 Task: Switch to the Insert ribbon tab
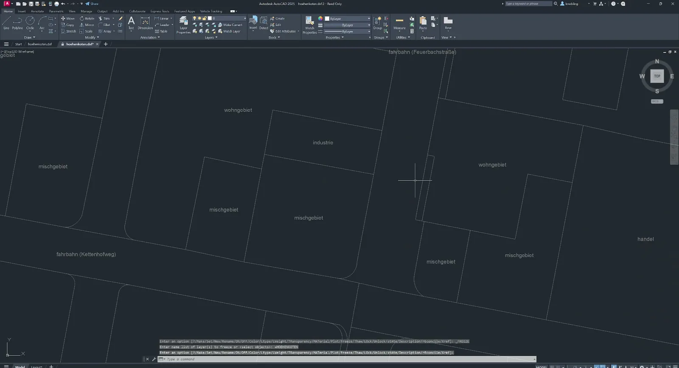tap(22, 11)
